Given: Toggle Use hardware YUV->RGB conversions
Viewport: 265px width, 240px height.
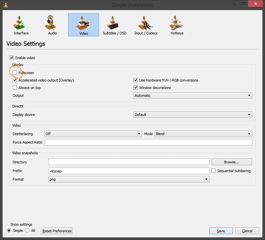Looking at the screenshot, I should (x=135, y=80).
